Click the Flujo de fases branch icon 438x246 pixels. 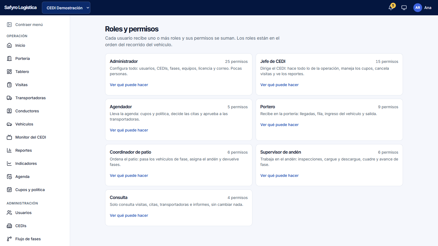click(x=9, y=239)
